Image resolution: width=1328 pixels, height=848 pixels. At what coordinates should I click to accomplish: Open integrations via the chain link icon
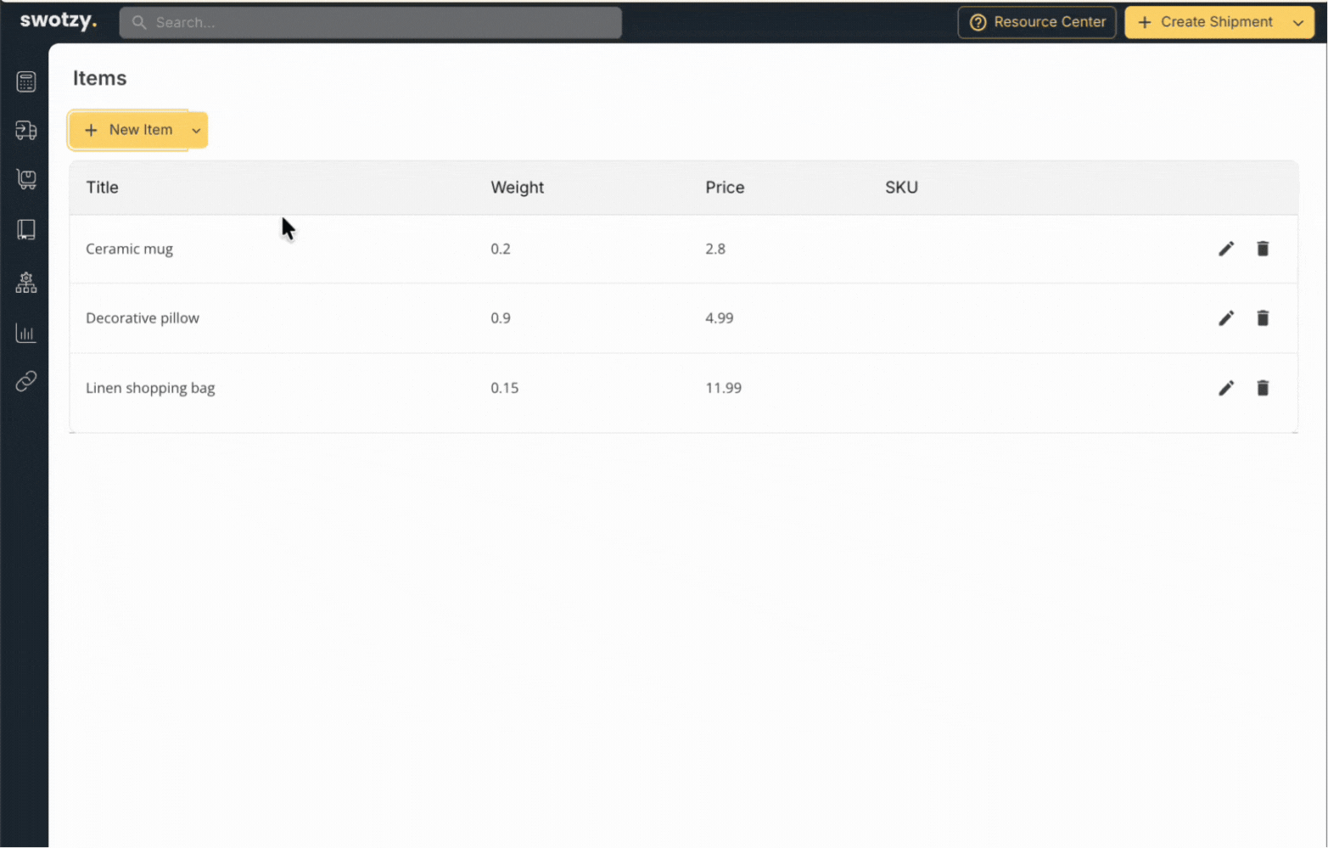coord(25,381)
